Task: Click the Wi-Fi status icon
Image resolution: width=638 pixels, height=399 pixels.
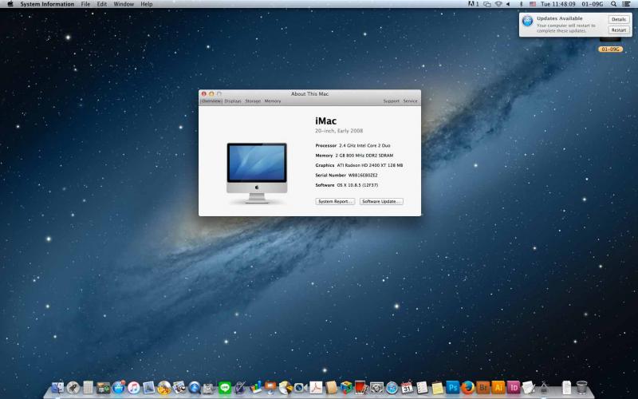Action: point(498,4)
